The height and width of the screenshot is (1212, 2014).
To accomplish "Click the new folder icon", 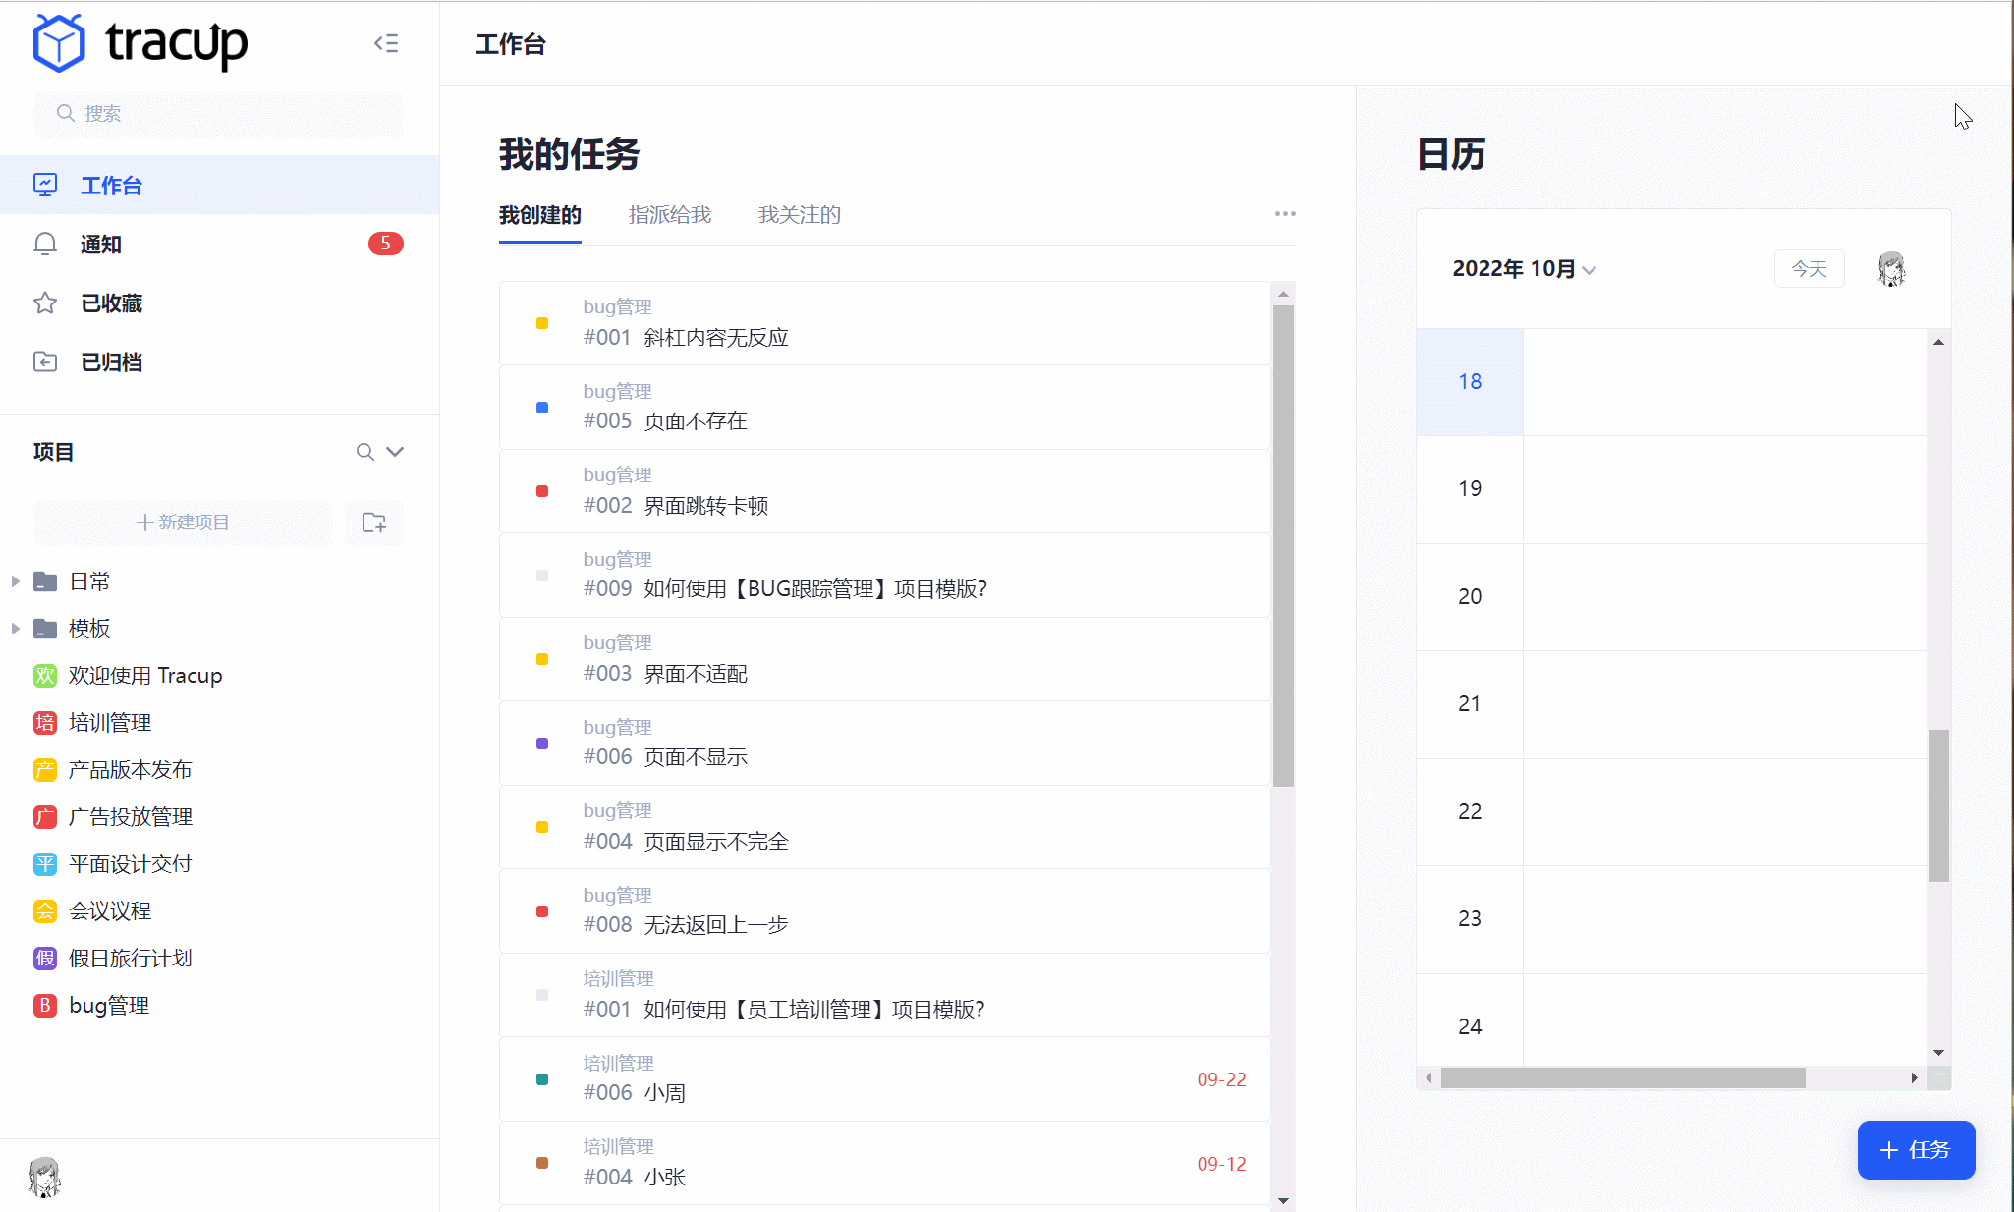I will tap(374, 523).
